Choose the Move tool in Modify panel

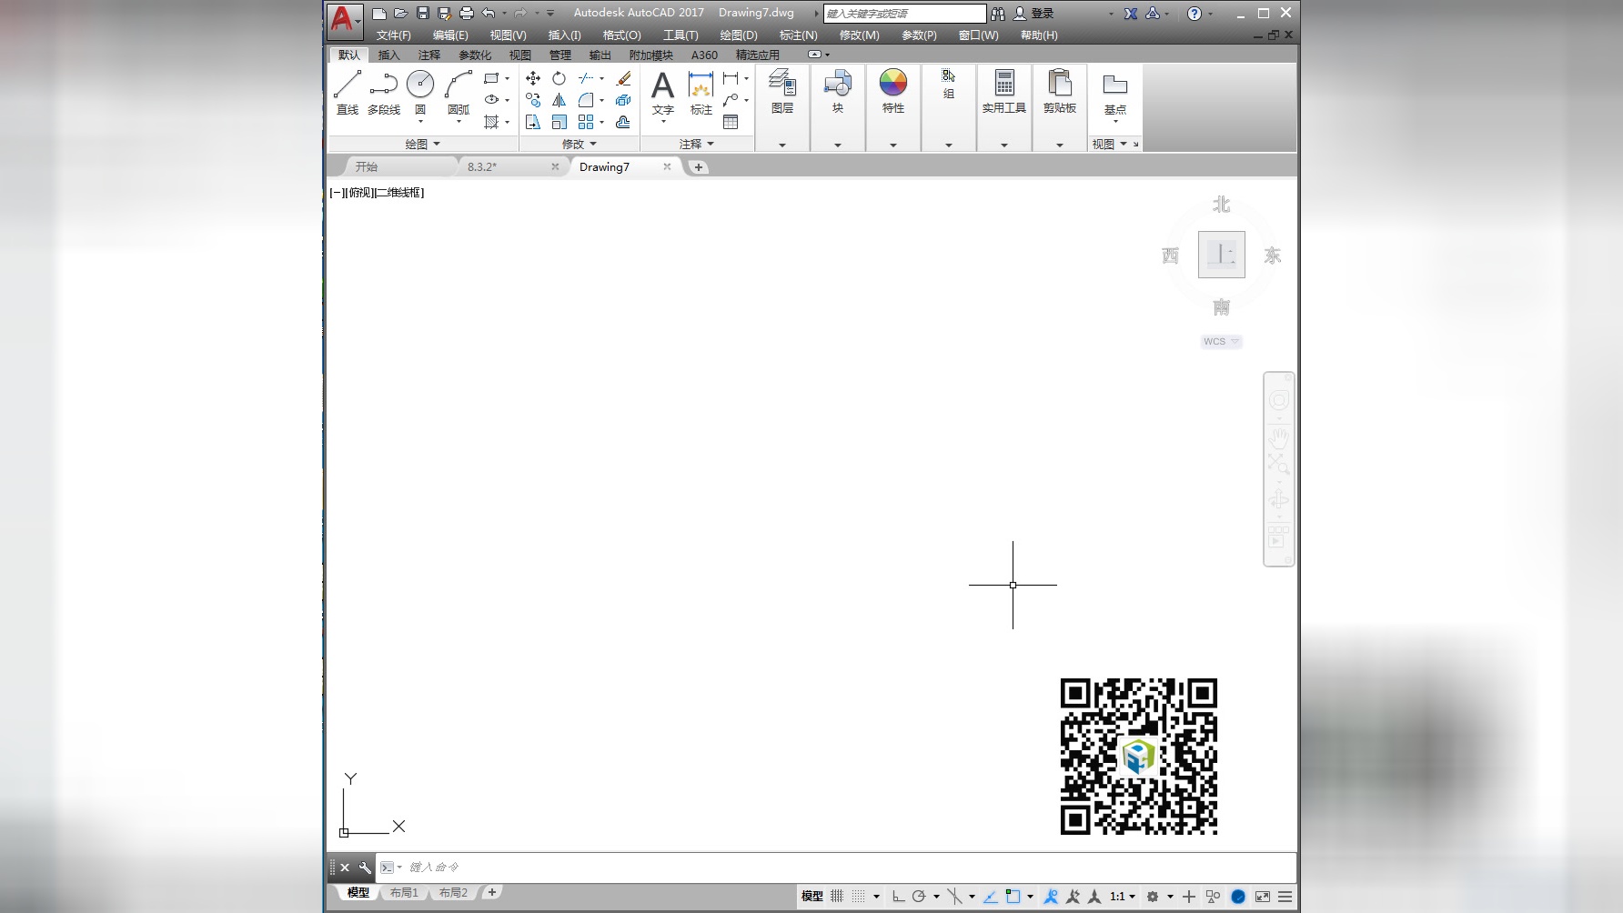click(x=533, y=78)
